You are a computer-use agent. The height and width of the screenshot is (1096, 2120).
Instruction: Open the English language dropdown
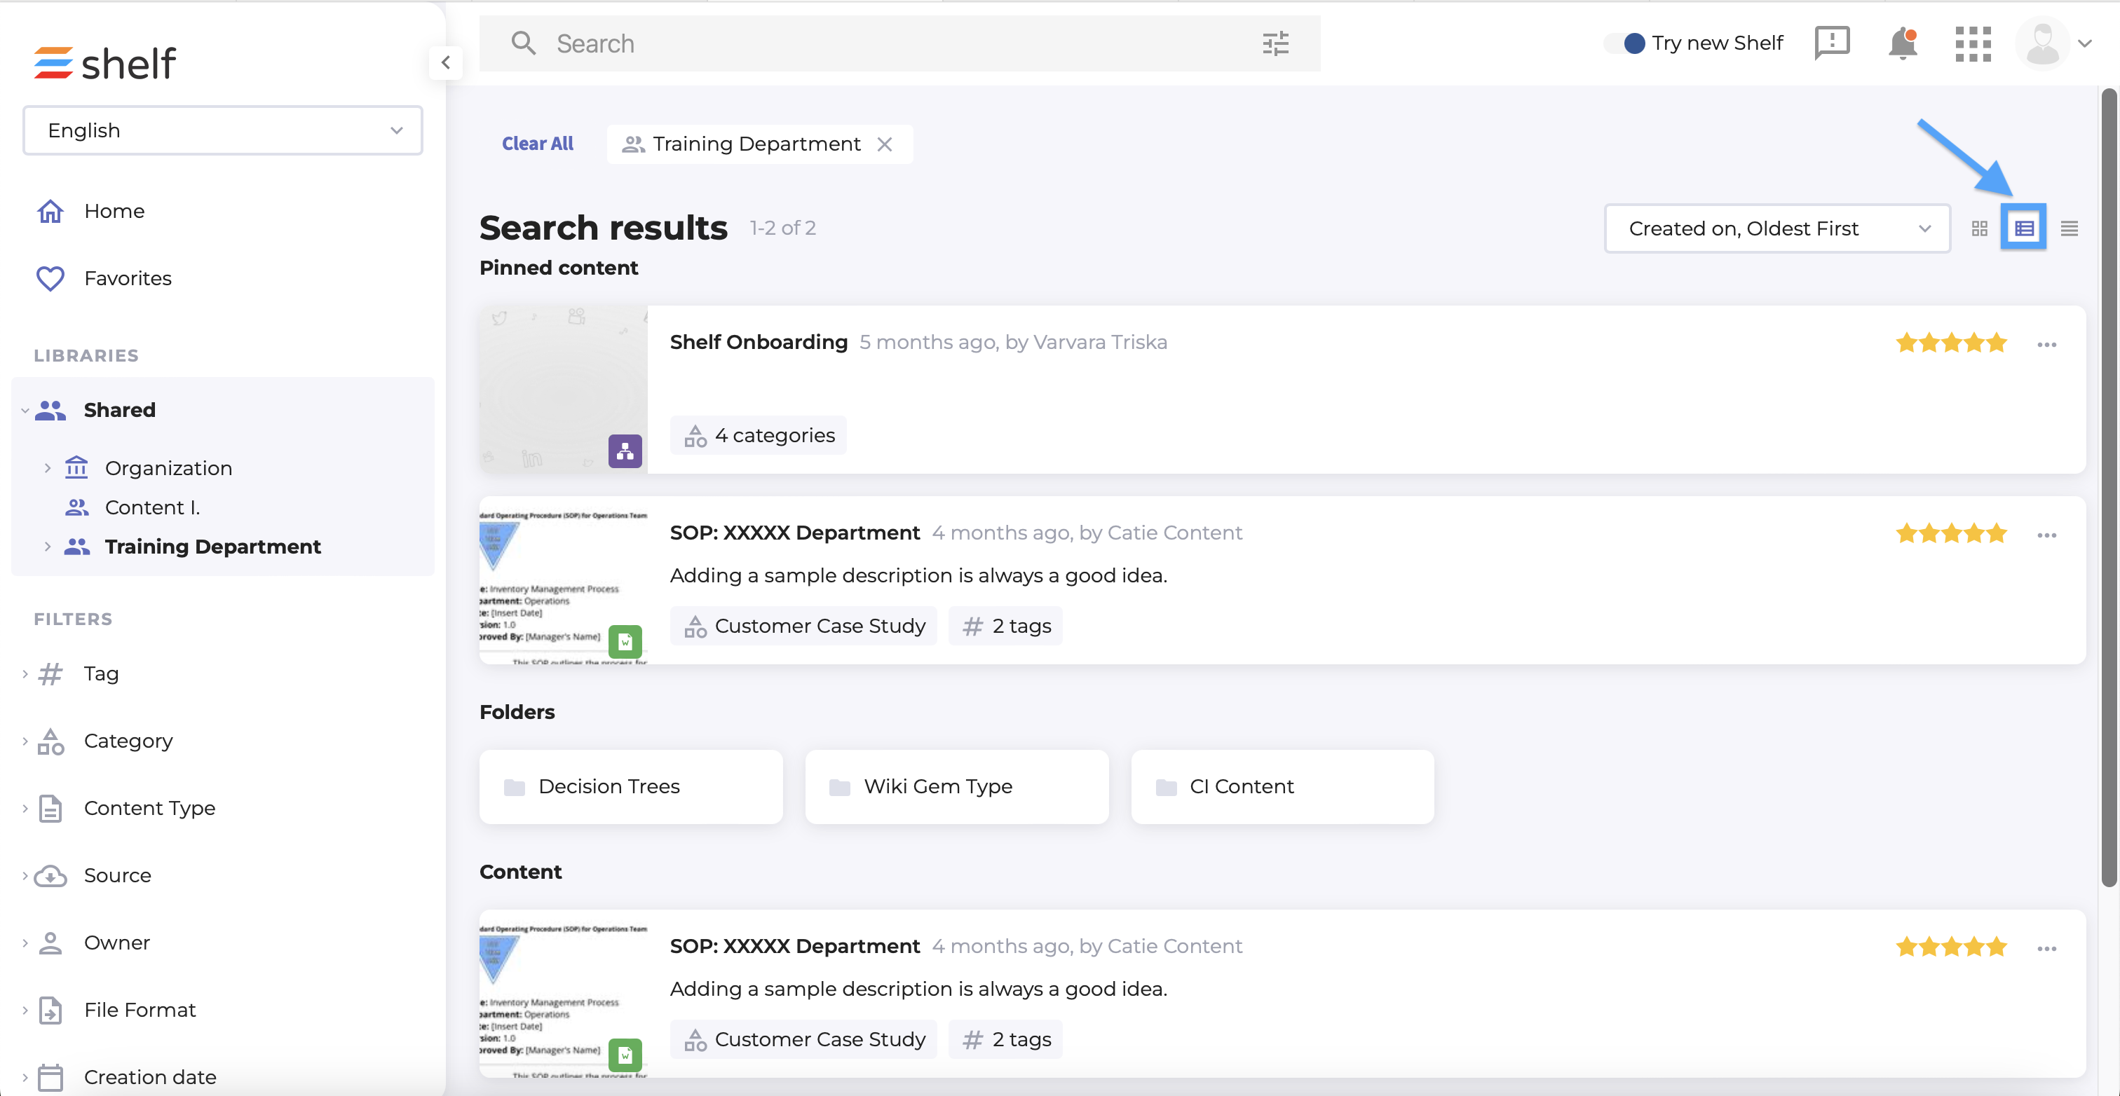[x=222, y=130]
